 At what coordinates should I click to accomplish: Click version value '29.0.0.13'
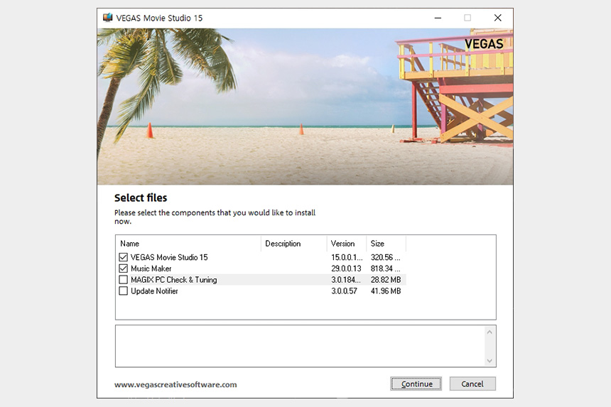point(346,268)
